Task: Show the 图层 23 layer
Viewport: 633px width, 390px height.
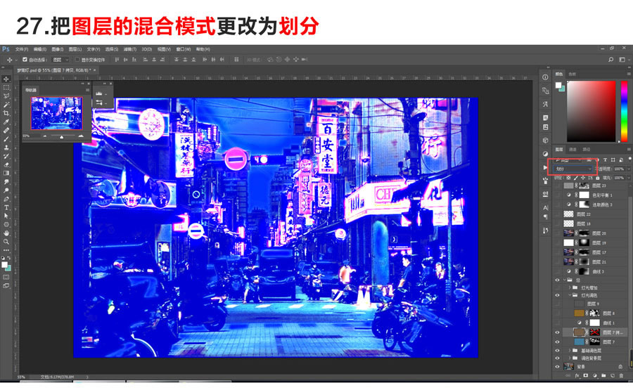Action: [x=558, y=186]
